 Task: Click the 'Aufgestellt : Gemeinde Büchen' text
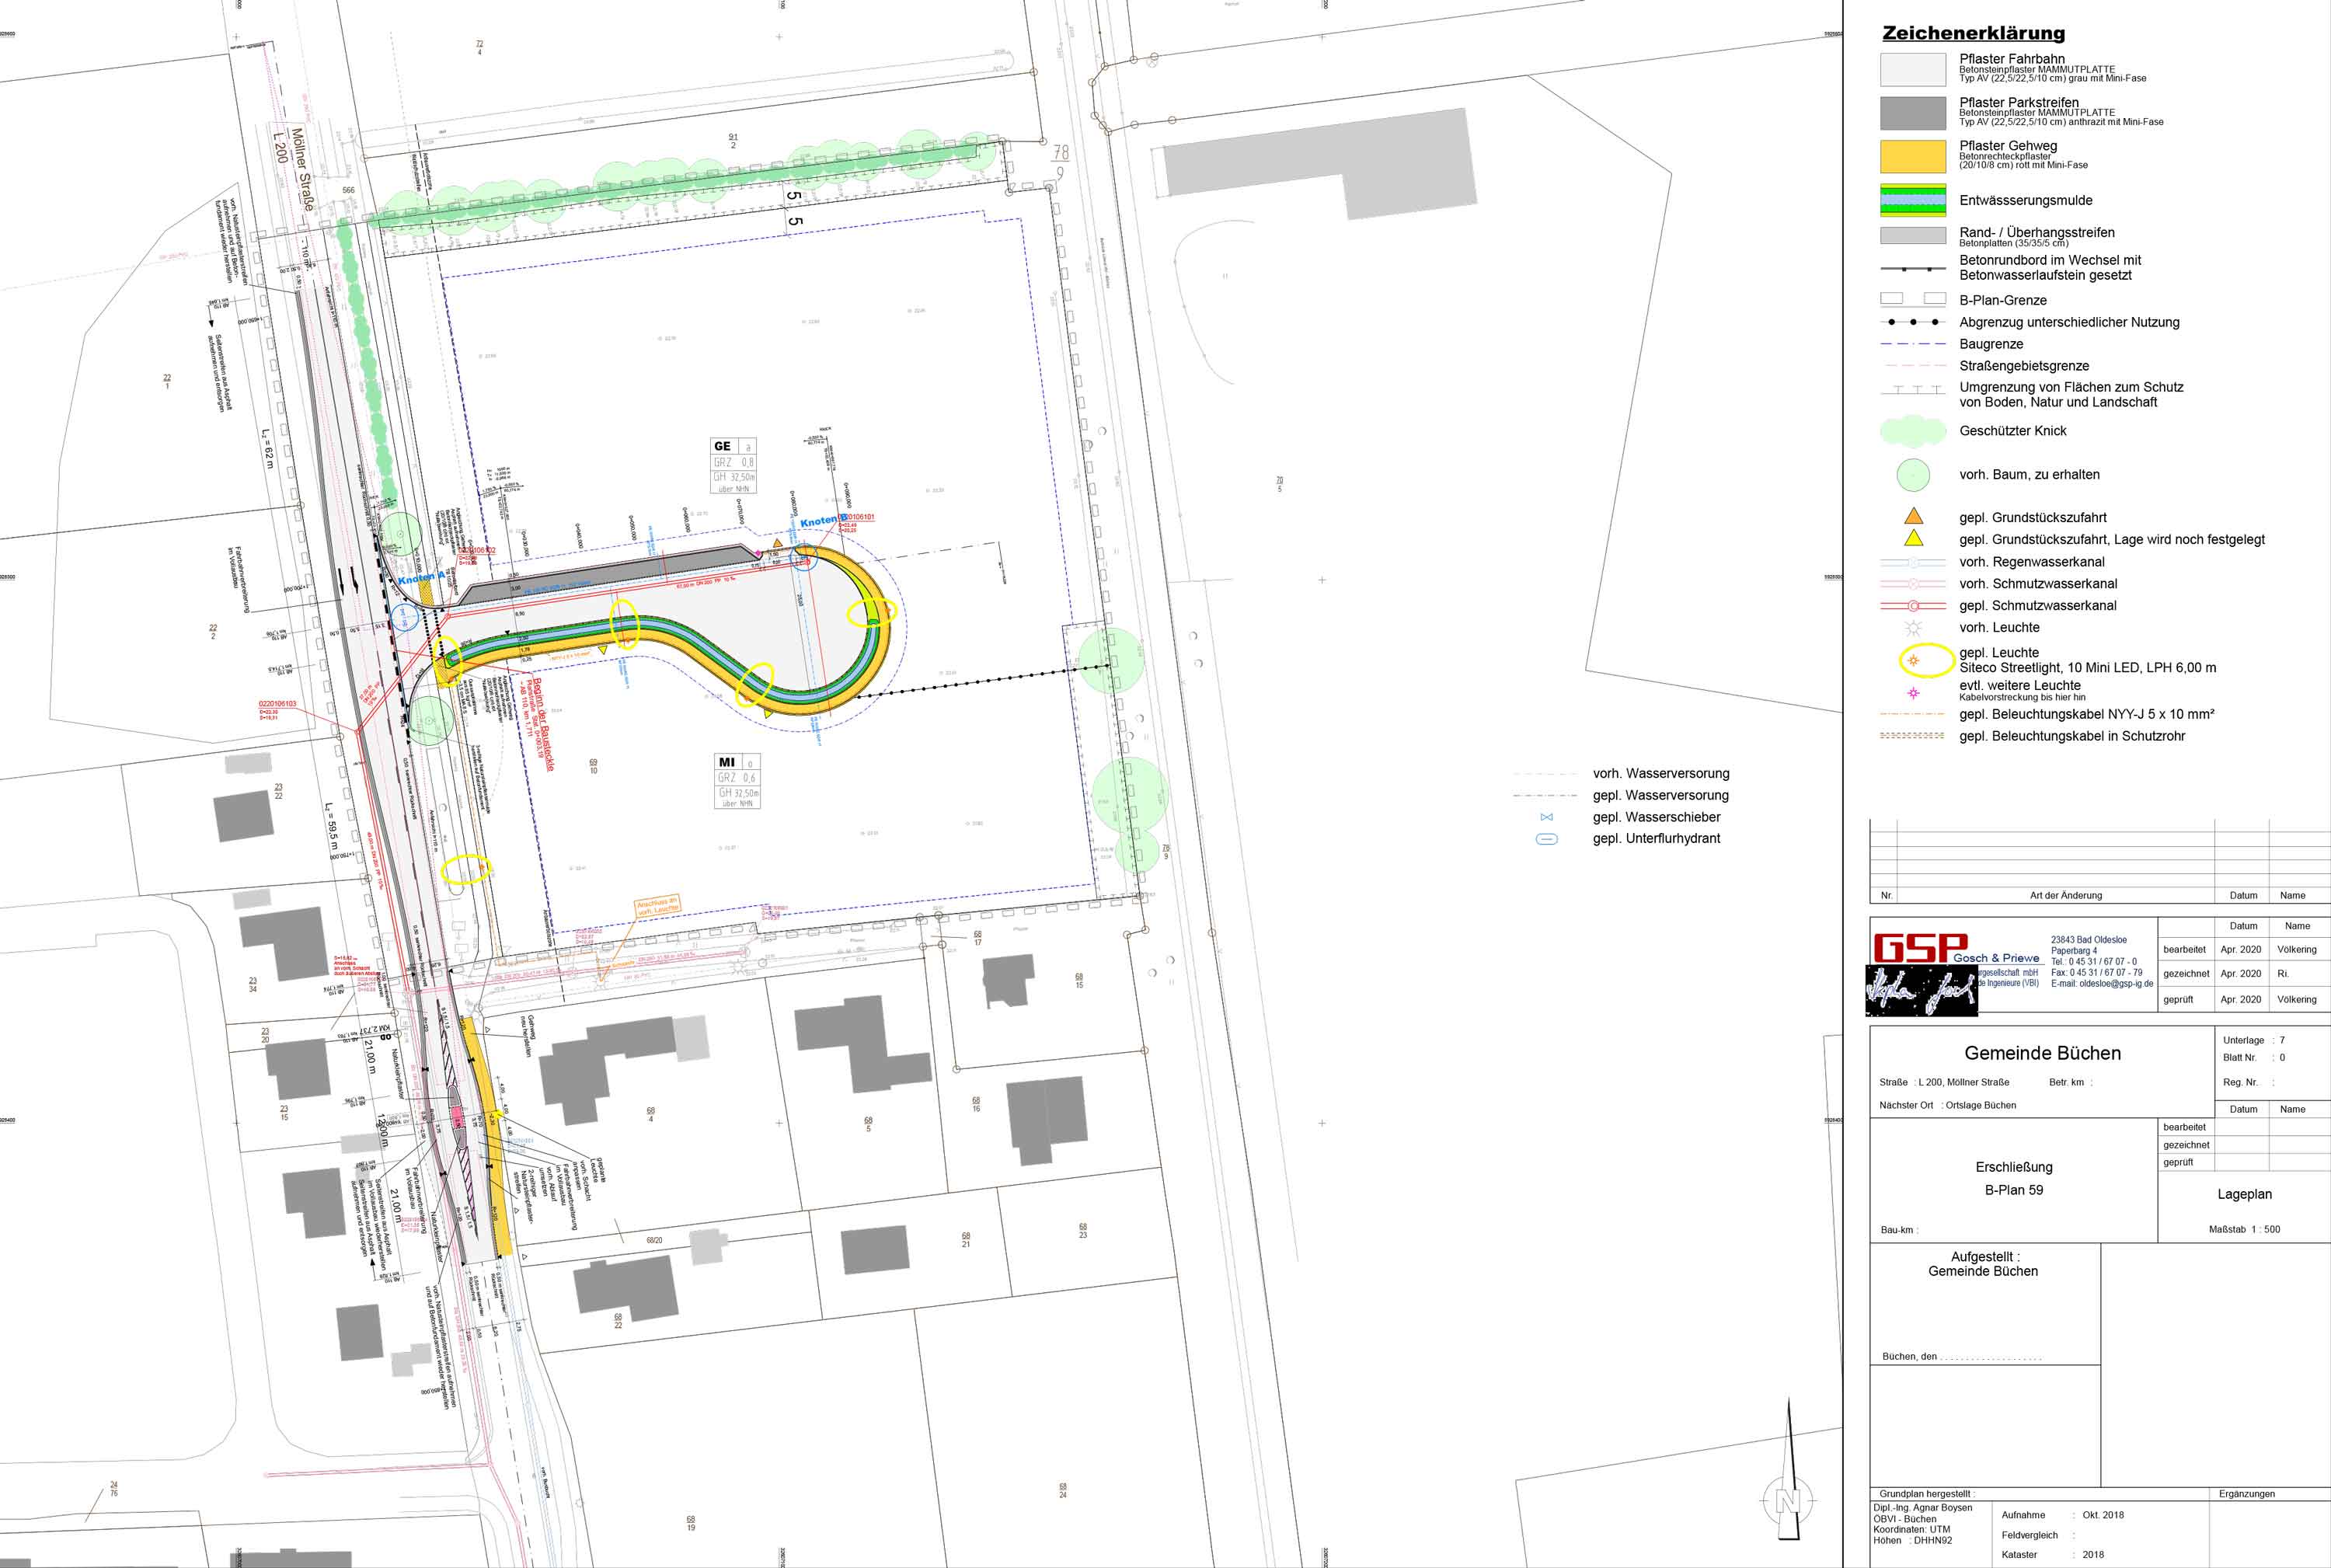(1983, 1264)
